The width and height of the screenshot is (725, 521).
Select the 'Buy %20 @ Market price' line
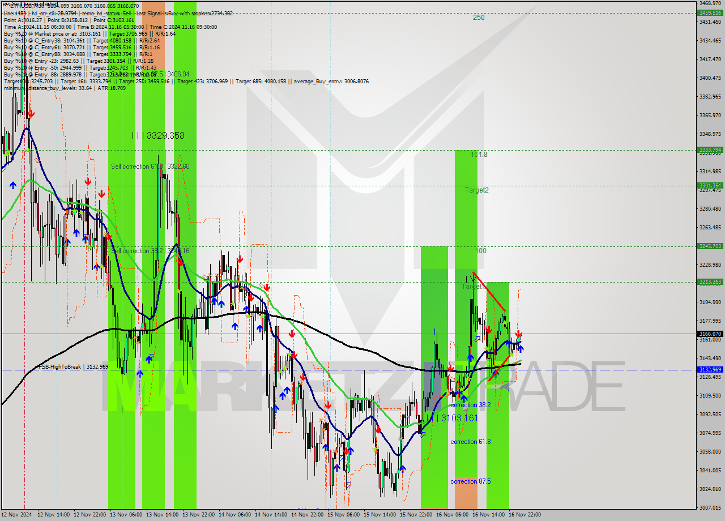(x=89, y=33)
